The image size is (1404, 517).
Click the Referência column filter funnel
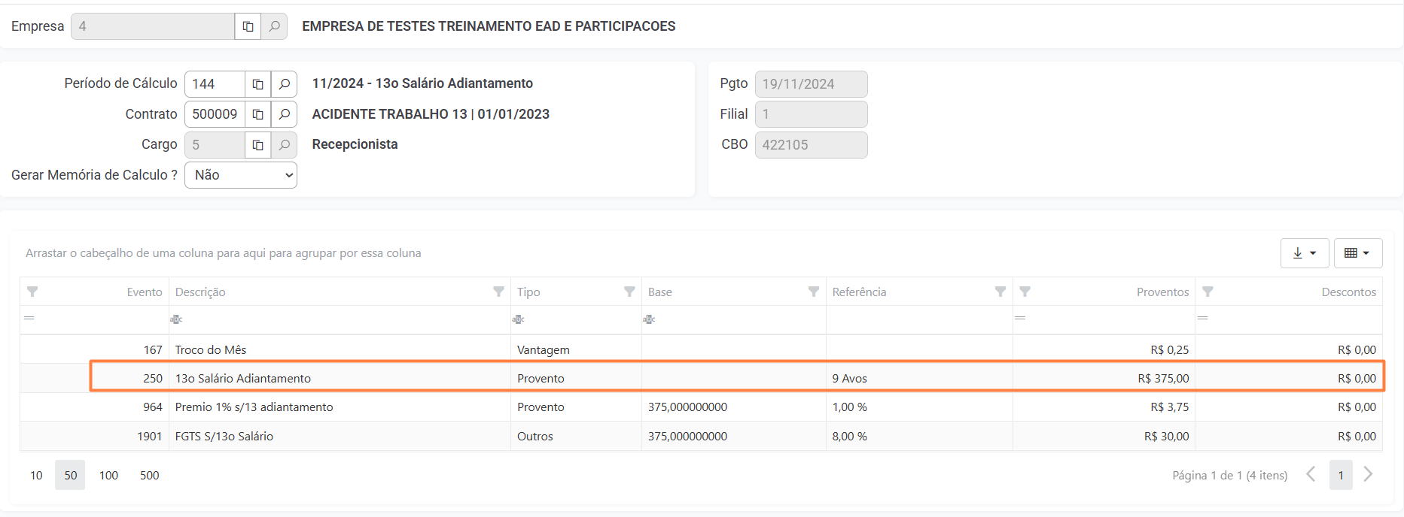(1000, 292)
